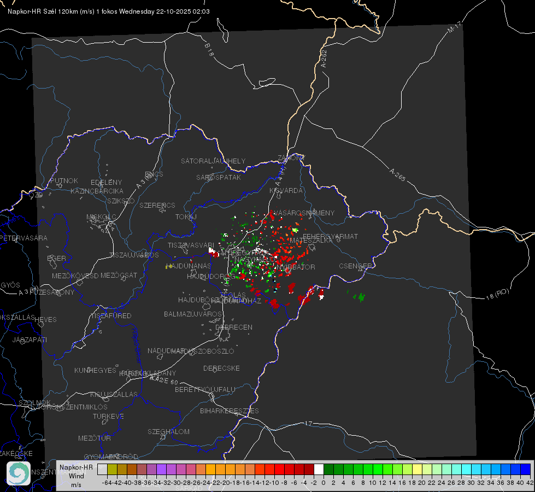Click the PÉTERVÁSÁRA city label

(x=24, y=238)
